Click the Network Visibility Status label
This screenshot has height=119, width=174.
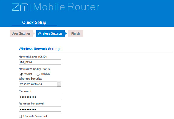pos(35,69)
